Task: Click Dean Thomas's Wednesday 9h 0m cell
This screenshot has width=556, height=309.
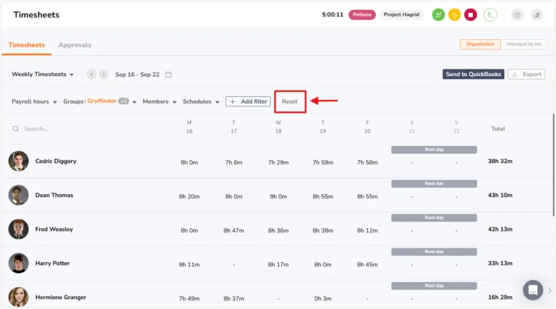Action: pyautogui.click(x=278, y=196)
